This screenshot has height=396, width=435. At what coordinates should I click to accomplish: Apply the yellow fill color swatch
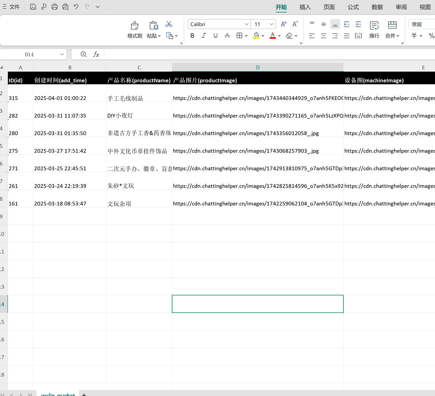tap(256, 36)
